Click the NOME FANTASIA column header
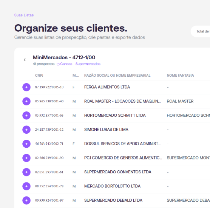Viewport: 210px width, 210px height. (x=180, y=76)
